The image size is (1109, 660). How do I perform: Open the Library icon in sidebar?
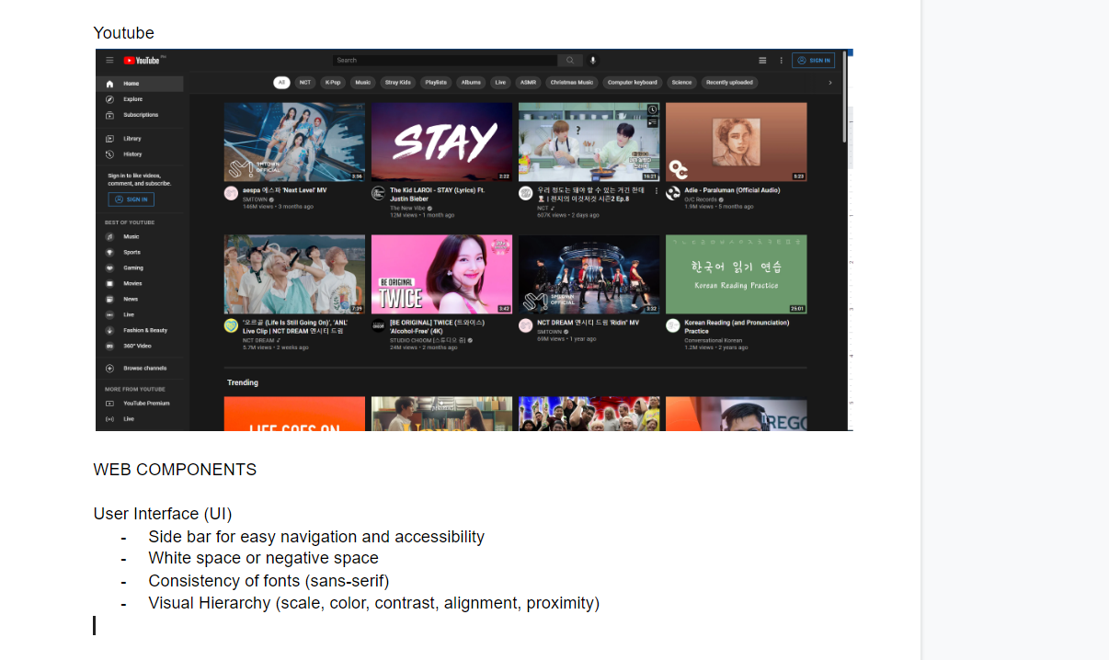109,139
